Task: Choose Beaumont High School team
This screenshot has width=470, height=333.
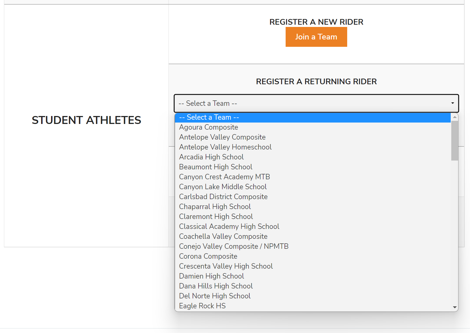Action: point(216,167)
